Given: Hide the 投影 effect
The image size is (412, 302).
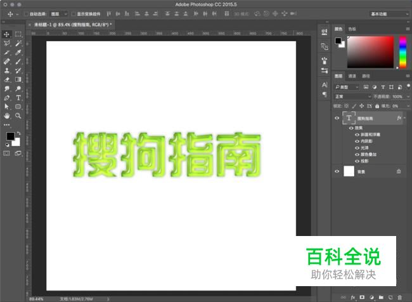Looking at the screenshot, I should click(357, 161).
